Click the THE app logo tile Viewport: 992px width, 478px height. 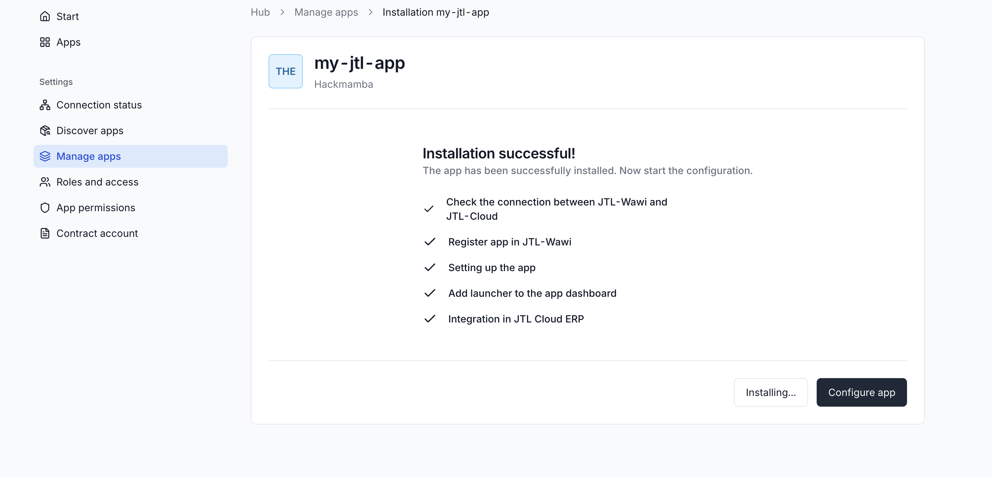(x=285, y=72)
